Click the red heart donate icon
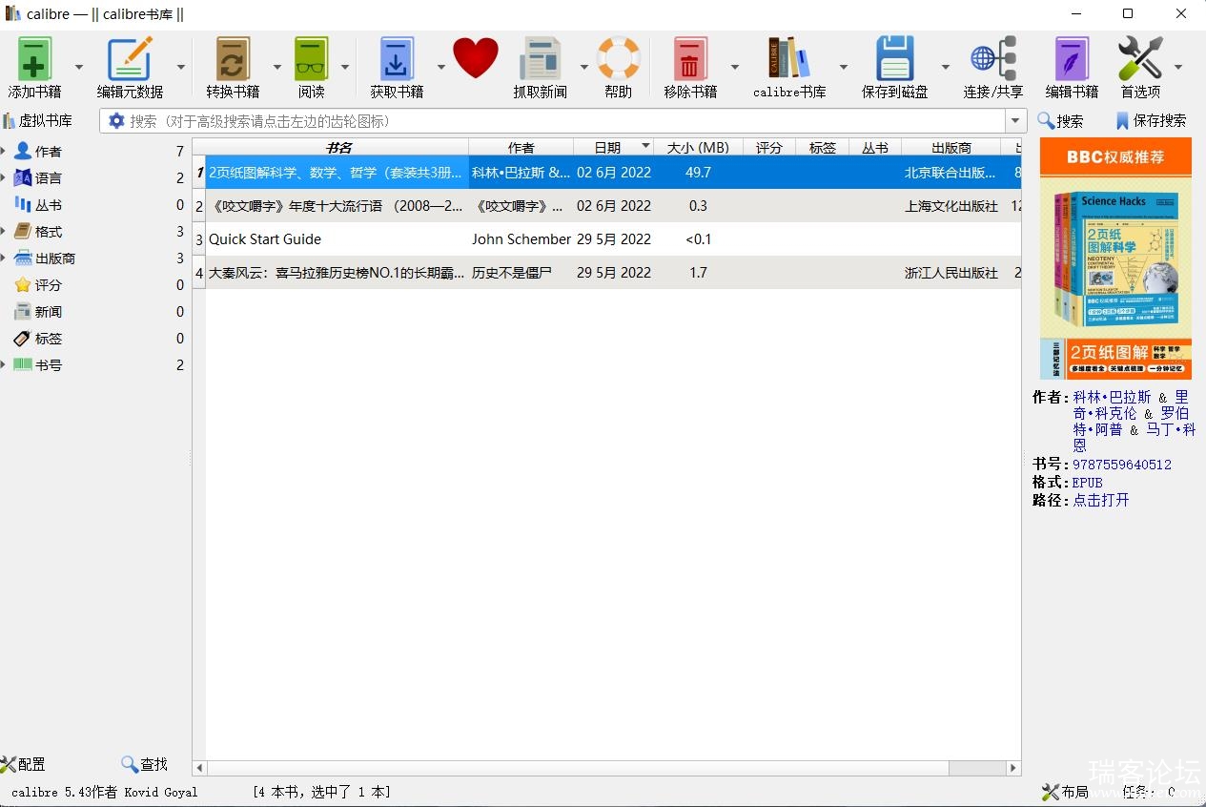The image size is (1206, 807). pyautogui.click(x=476, y=58)
